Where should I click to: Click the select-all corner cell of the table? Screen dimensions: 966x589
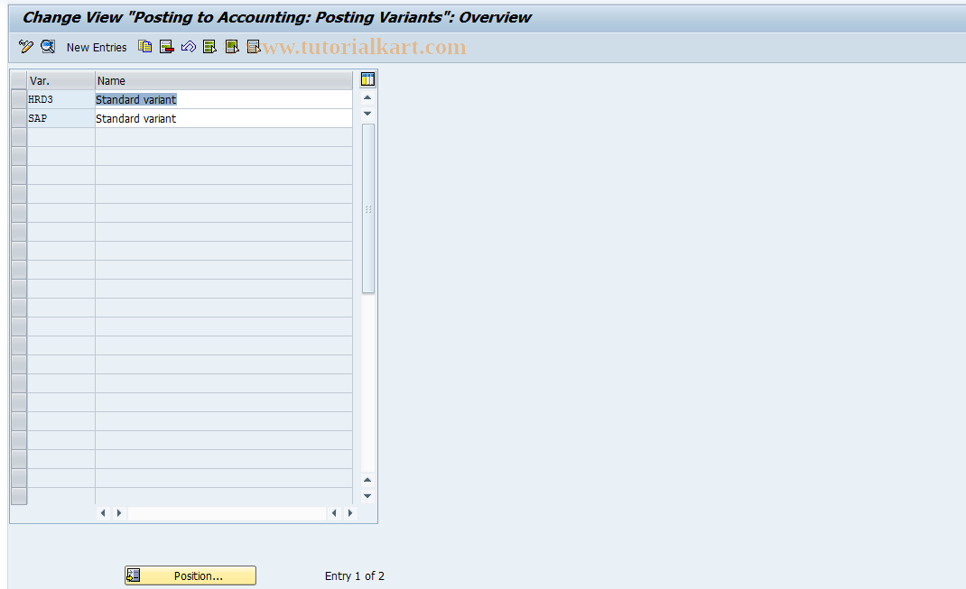pos(18,80)
